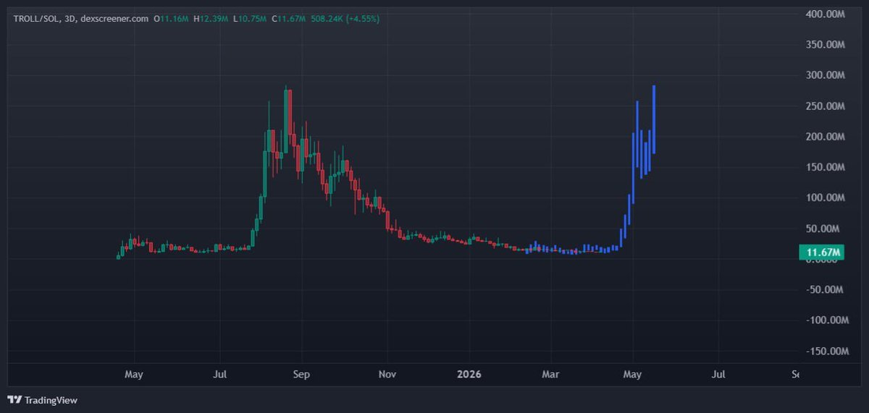Image resolution: width=869 pixels, height=413 pixels.
Task: Click the 150.00M price axis label
Action: (825, 167)
